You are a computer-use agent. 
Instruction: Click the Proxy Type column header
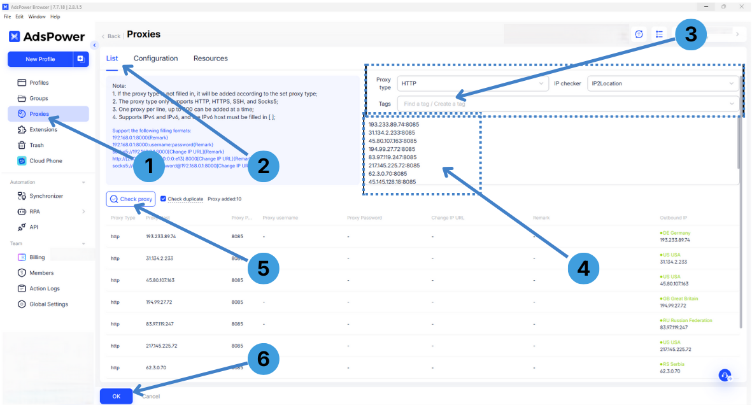(x=123, y=218)
